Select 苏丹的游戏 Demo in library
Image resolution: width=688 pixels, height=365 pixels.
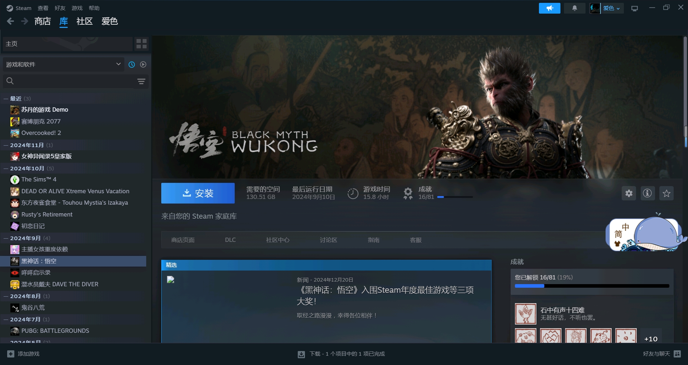pos(73,109)
